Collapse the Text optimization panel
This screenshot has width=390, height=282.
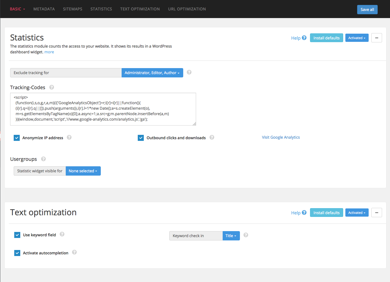(377, 213)
